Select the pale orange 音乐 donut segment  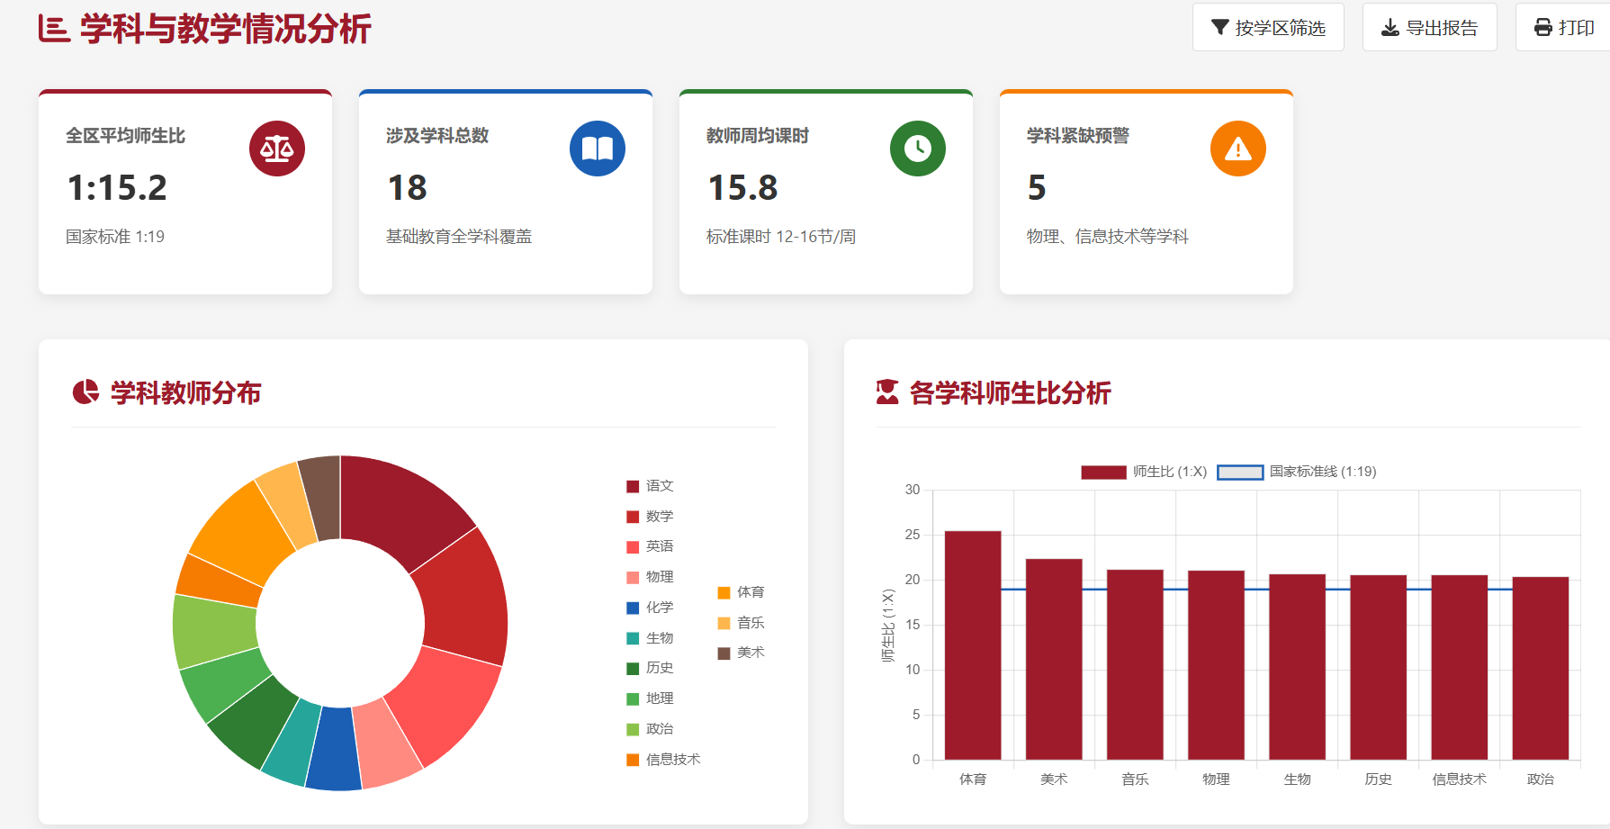[287, 502]
